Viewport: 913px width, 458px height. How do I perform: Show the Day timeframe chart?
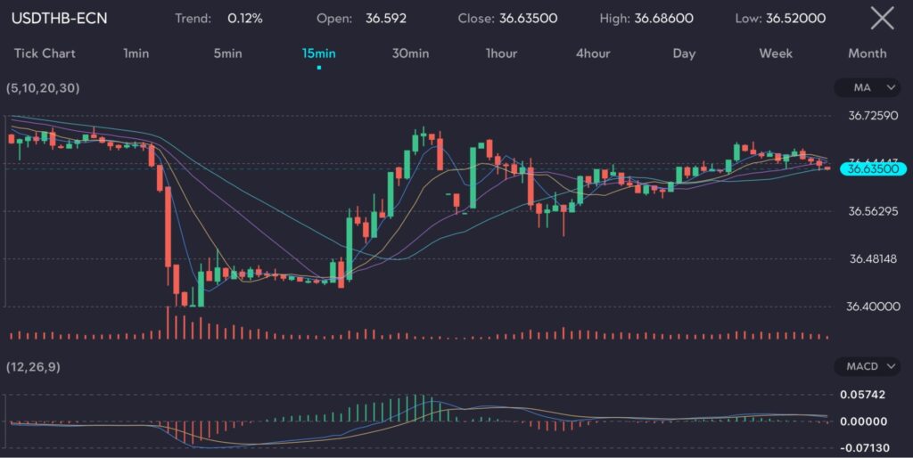point(684,53)
